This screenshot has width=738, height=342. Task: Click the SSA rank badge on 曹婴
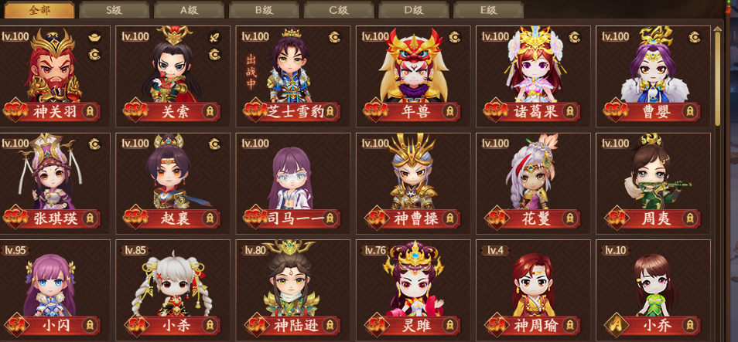tap(616, 111)
